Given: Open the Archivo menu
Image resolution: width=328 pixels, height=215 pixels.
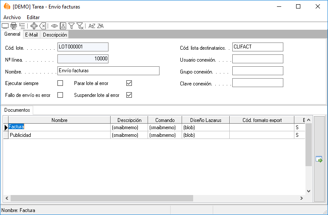Looking at the screenshot, I should (x=12, y=17).
